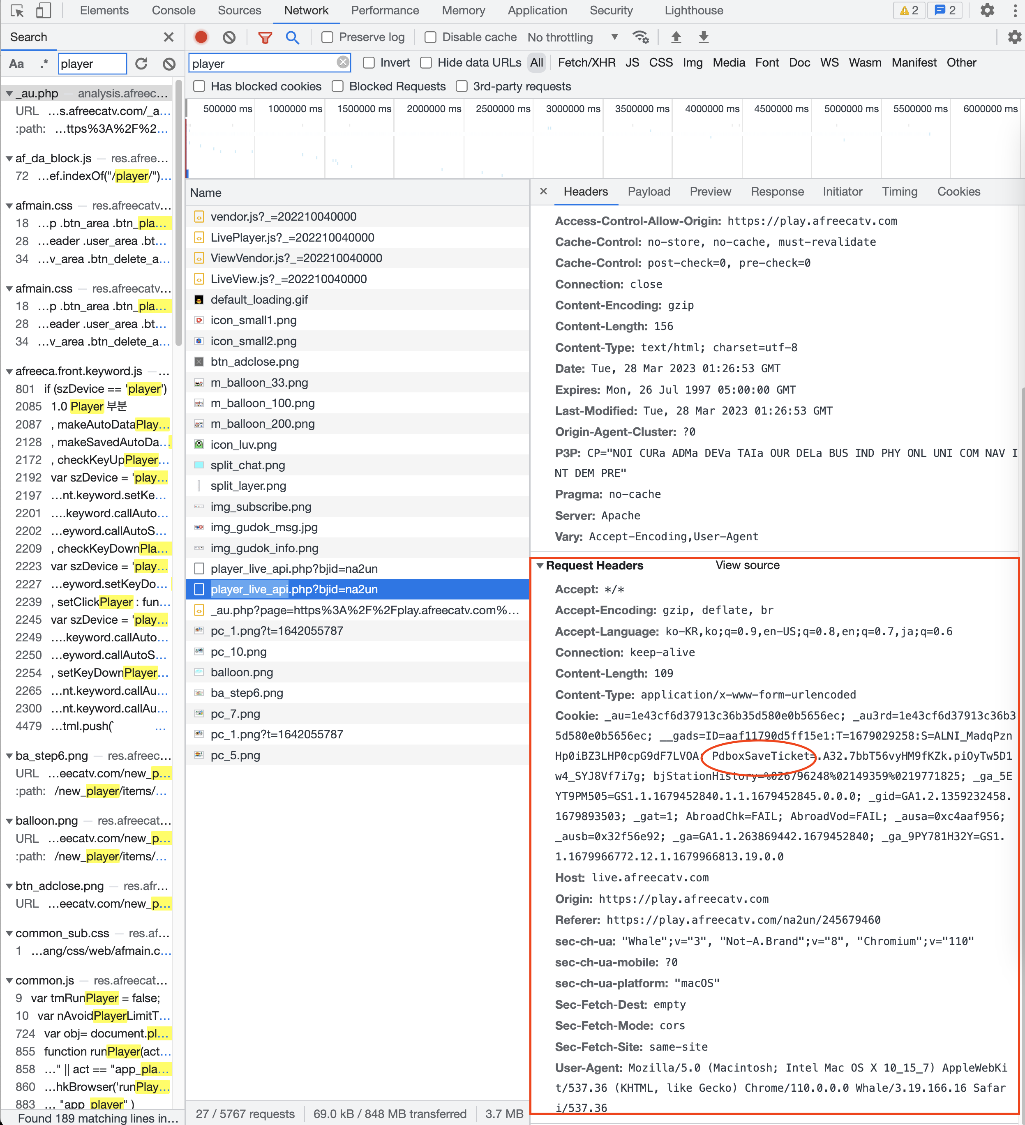Click the import HAR upload arrow icon
Screen dimensions: 1025x1125
point(676,37)
